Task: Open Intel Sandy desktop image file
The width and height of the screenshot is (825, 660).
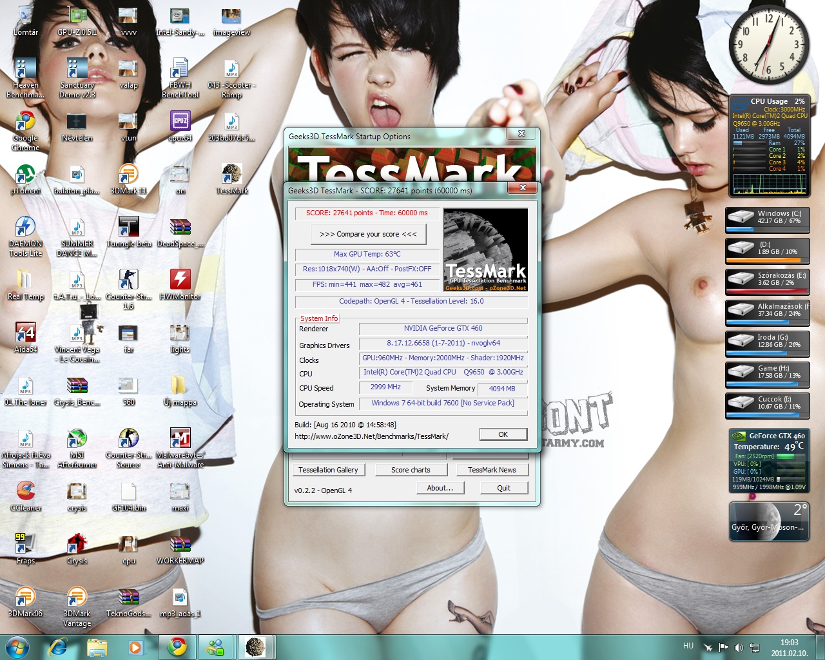Action: pos(180,21)
